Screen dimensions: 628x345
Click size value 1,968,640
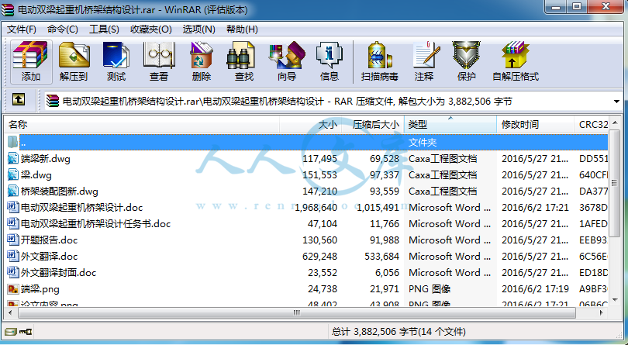316,208
